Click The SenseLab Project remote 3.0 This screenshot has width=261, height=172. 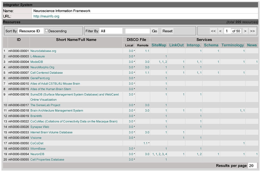(147, 105)
